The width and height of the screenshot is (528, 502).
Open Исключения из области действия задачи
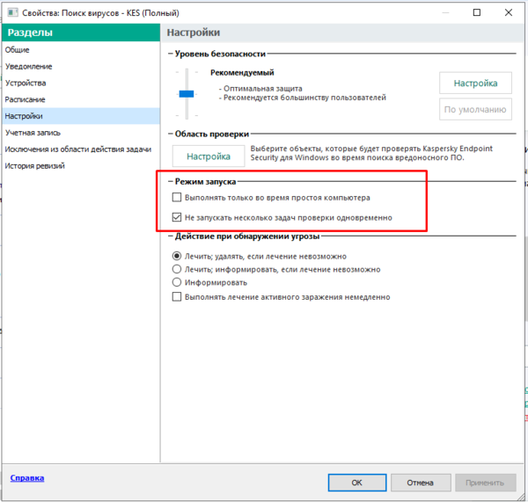pos(81,149)
